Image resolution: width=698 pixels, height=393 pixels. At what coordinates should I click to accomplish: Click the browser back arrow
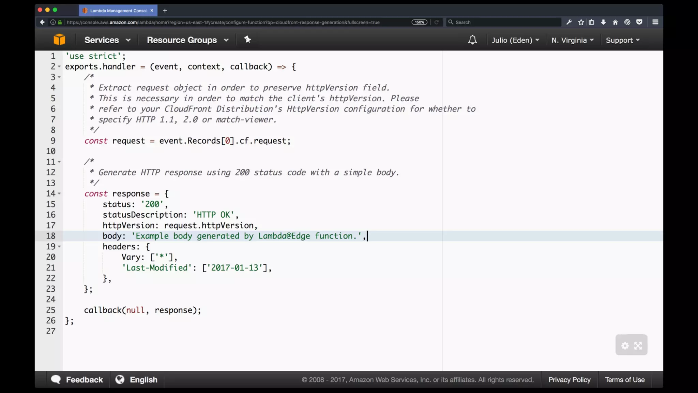coord(42,22)
